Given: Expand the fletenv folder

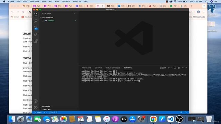Looking at the screenshot, I should (x=43, y=21).
